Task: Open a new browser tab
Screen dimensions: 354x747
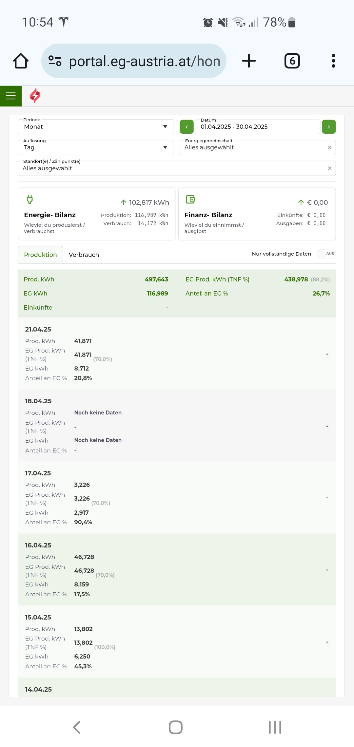Action: pos(249,61)
